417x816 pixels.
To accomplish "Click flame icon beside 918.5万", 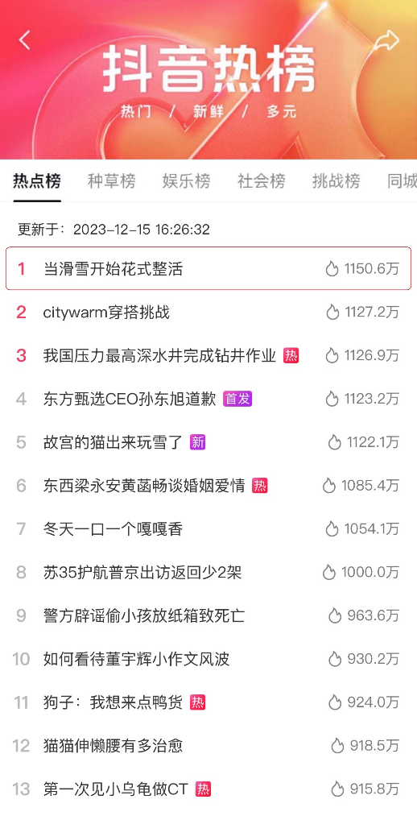I will coord(337,746).
